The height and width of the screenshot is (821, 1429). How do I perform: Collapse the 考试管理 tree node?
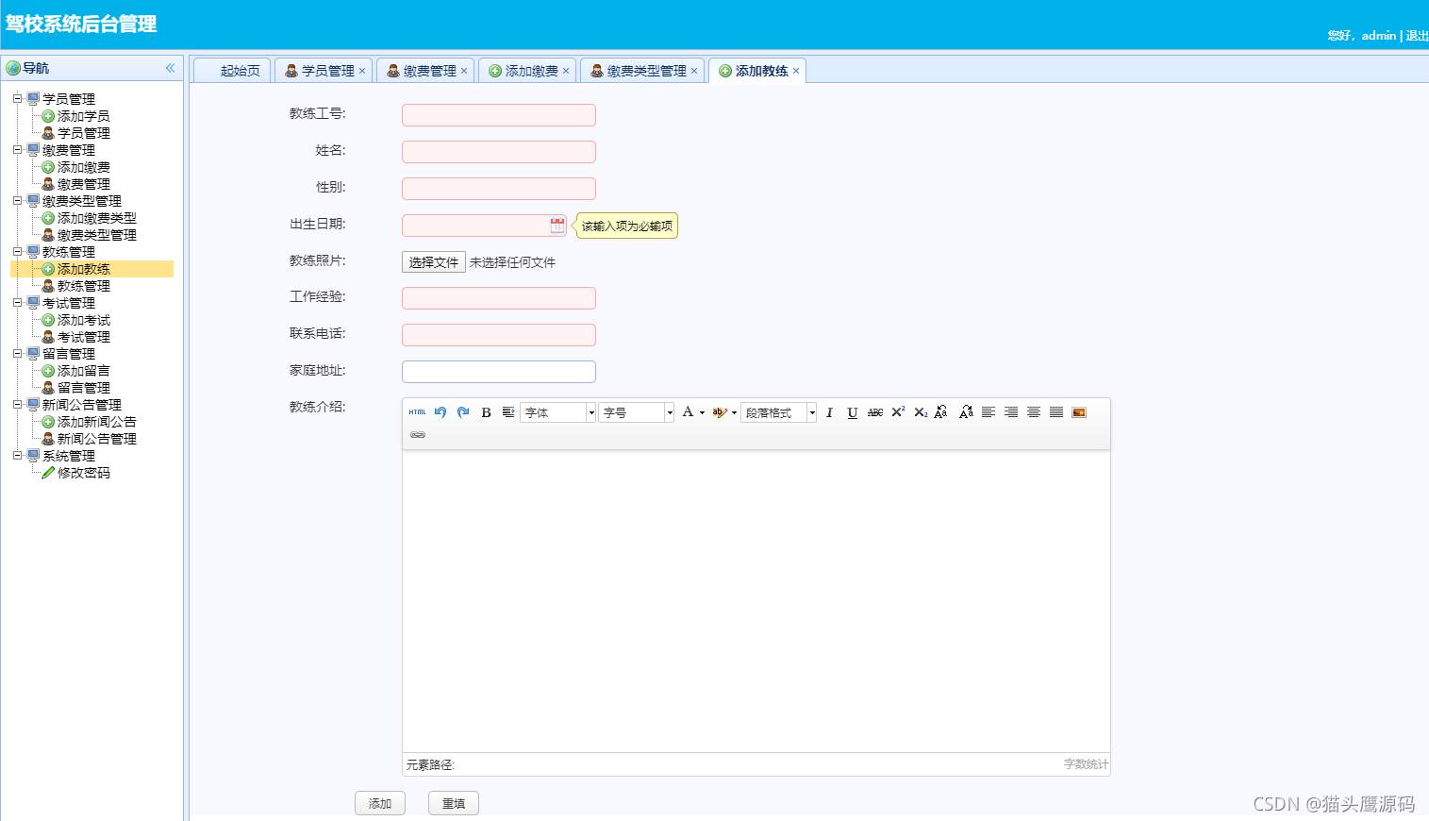17,302
